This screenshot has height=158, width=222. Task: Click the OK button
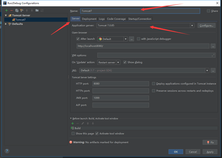176,152
